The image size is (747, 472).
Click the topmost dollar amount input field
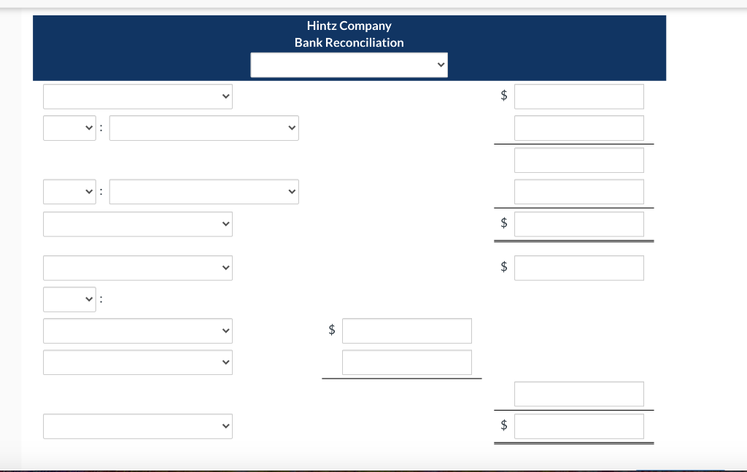click(578, 96)
